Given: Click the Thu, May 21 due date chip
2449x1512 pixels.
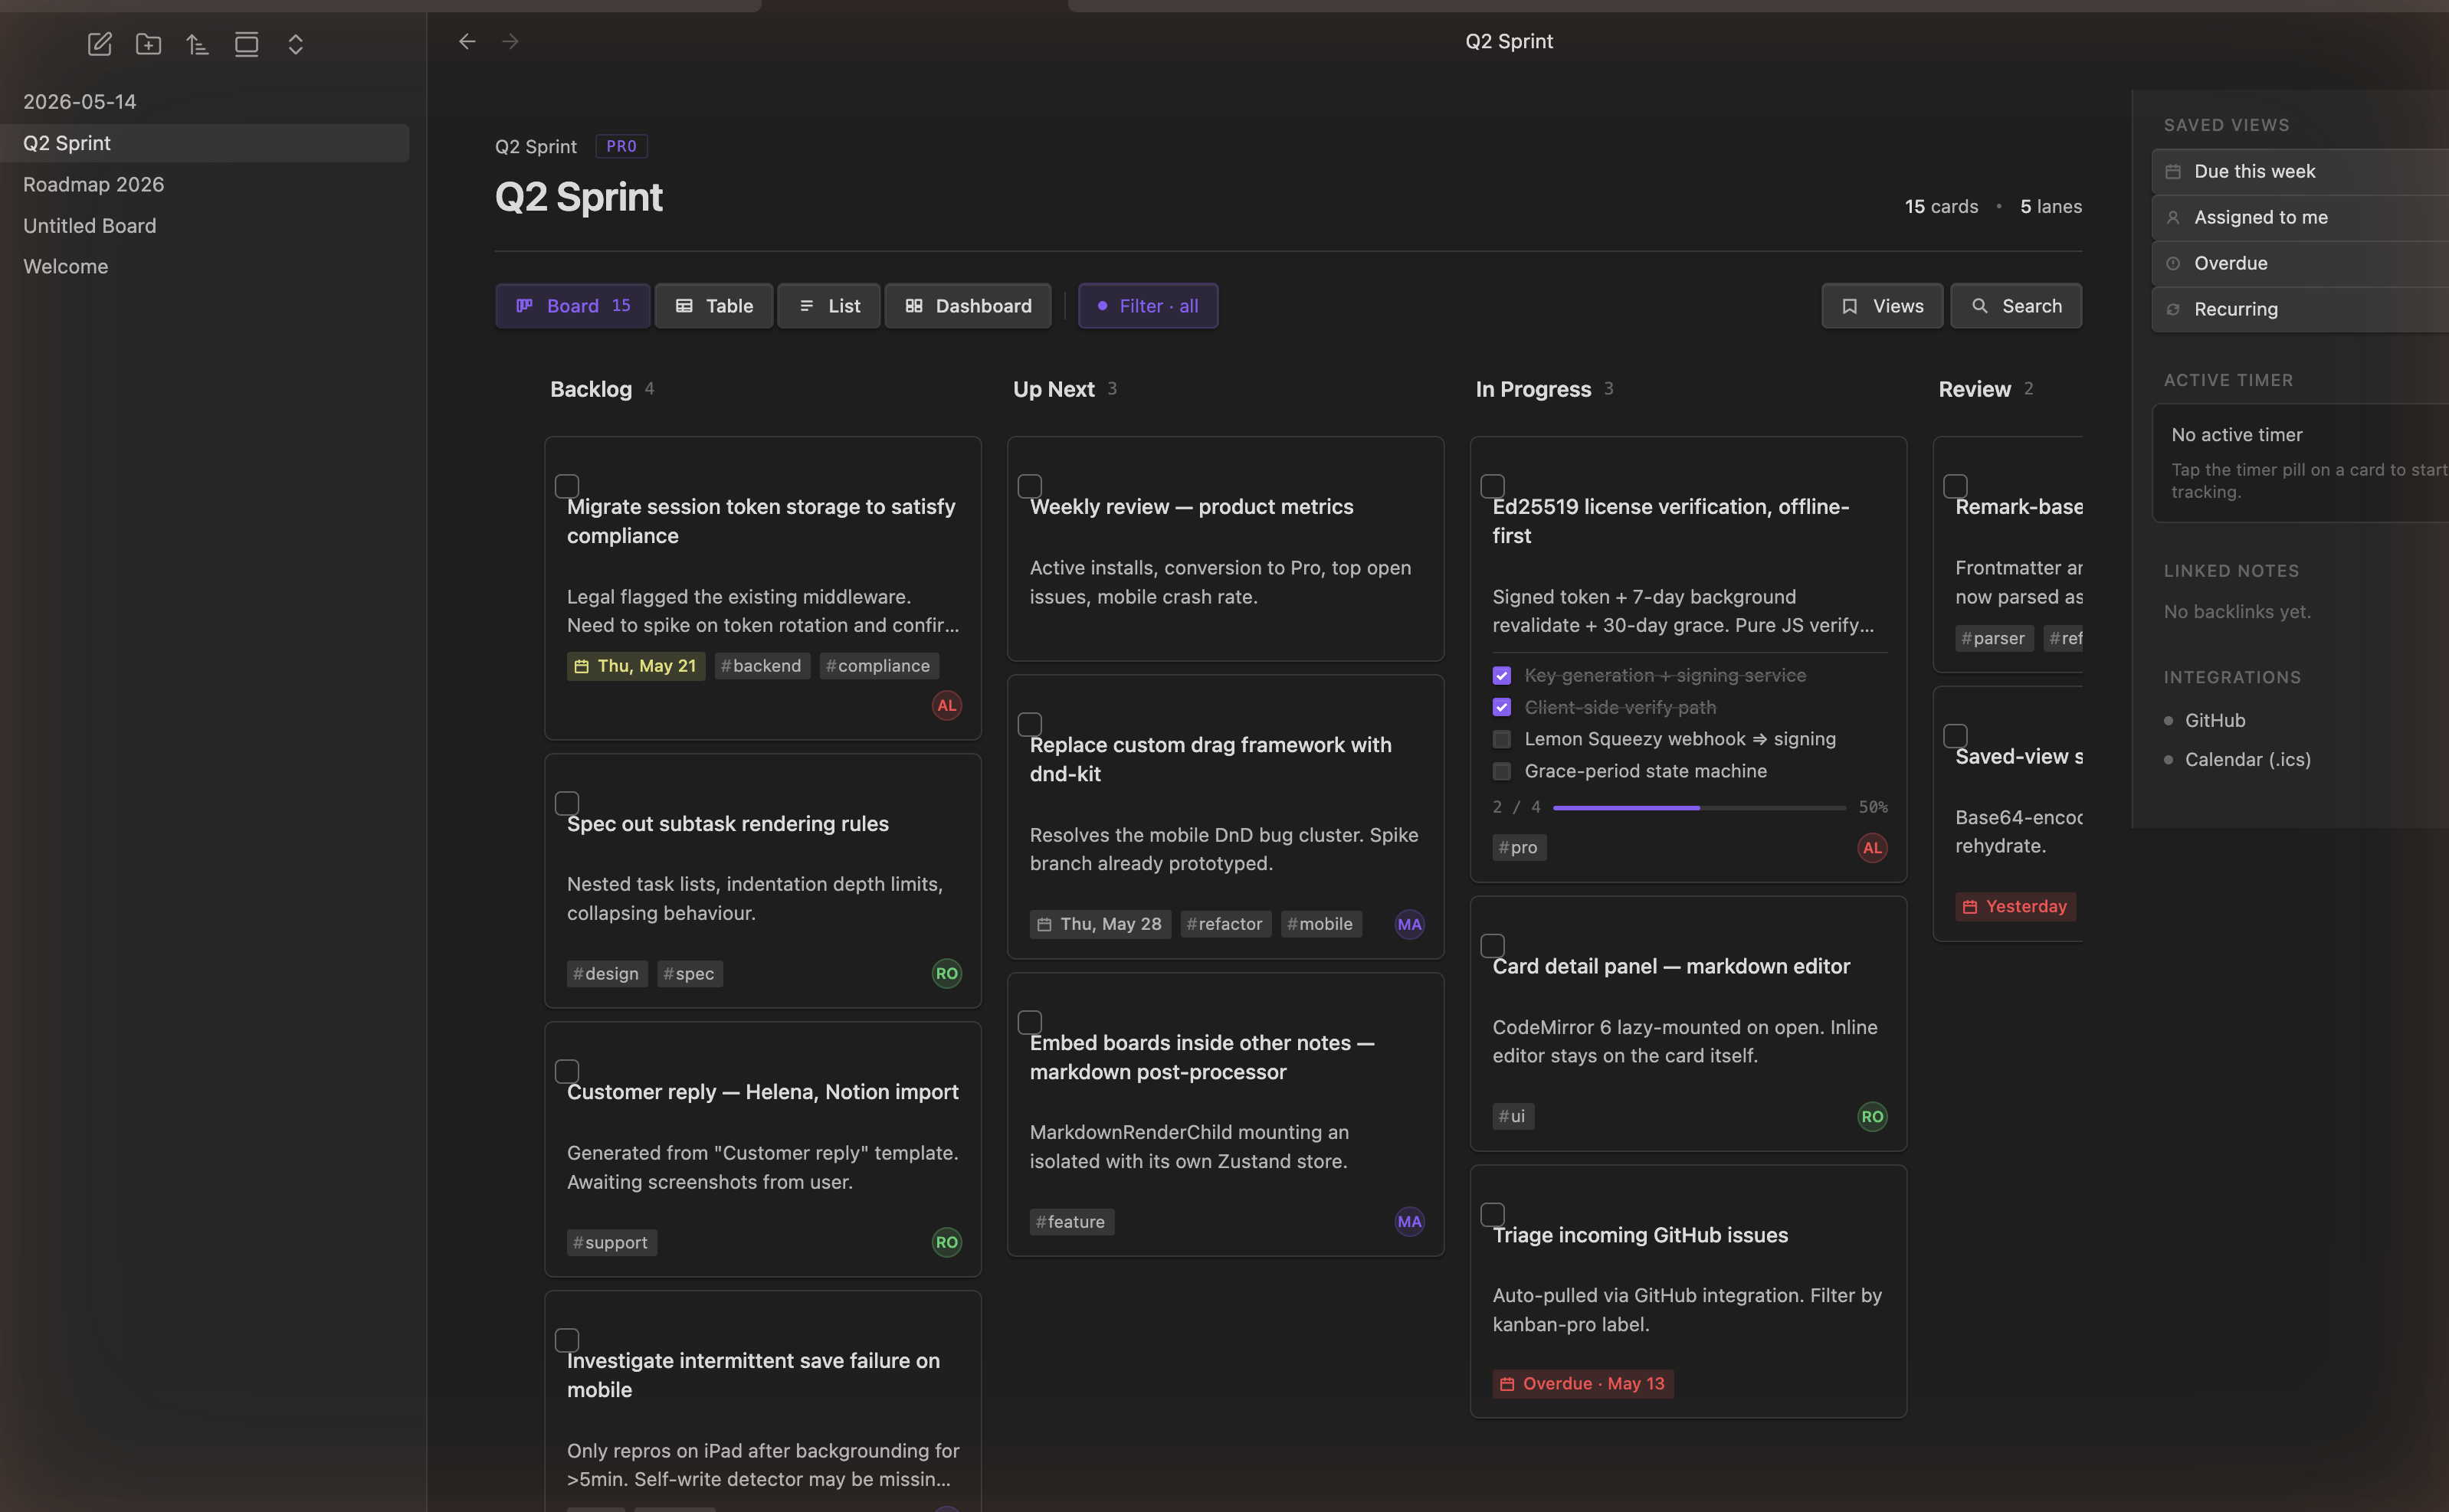Looking at the screenshot, I should (636, 666).
